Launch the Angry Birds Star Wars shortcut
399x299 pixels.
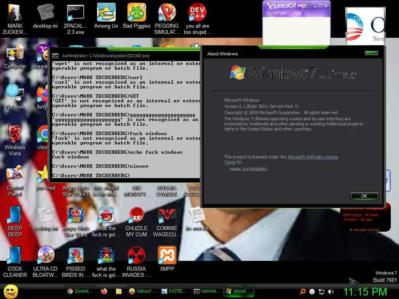pos(76,221)
